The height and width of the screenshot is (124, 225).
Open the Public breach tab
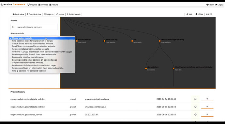[x=73, y=14]
